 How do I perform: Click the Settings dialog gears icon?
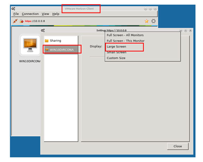click(x=43, y=31)
